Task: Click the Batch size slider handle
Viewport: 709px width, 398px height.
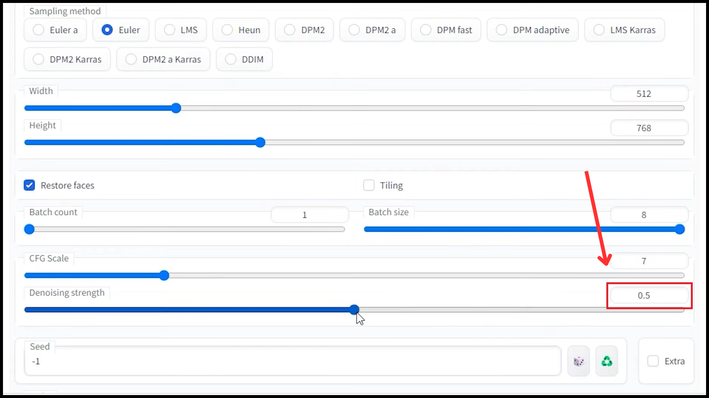Action: 679,229
